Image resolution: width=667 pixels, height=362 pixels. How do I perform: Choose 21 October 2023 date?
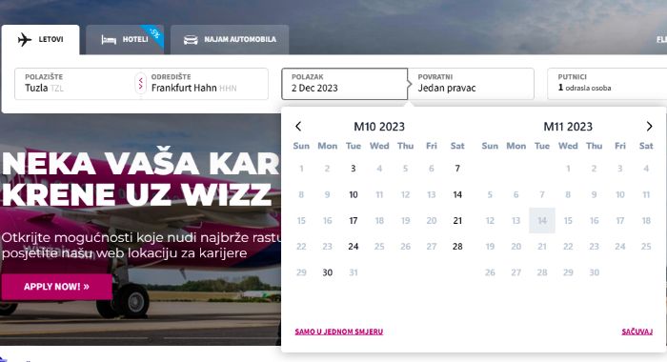[457, 221]
